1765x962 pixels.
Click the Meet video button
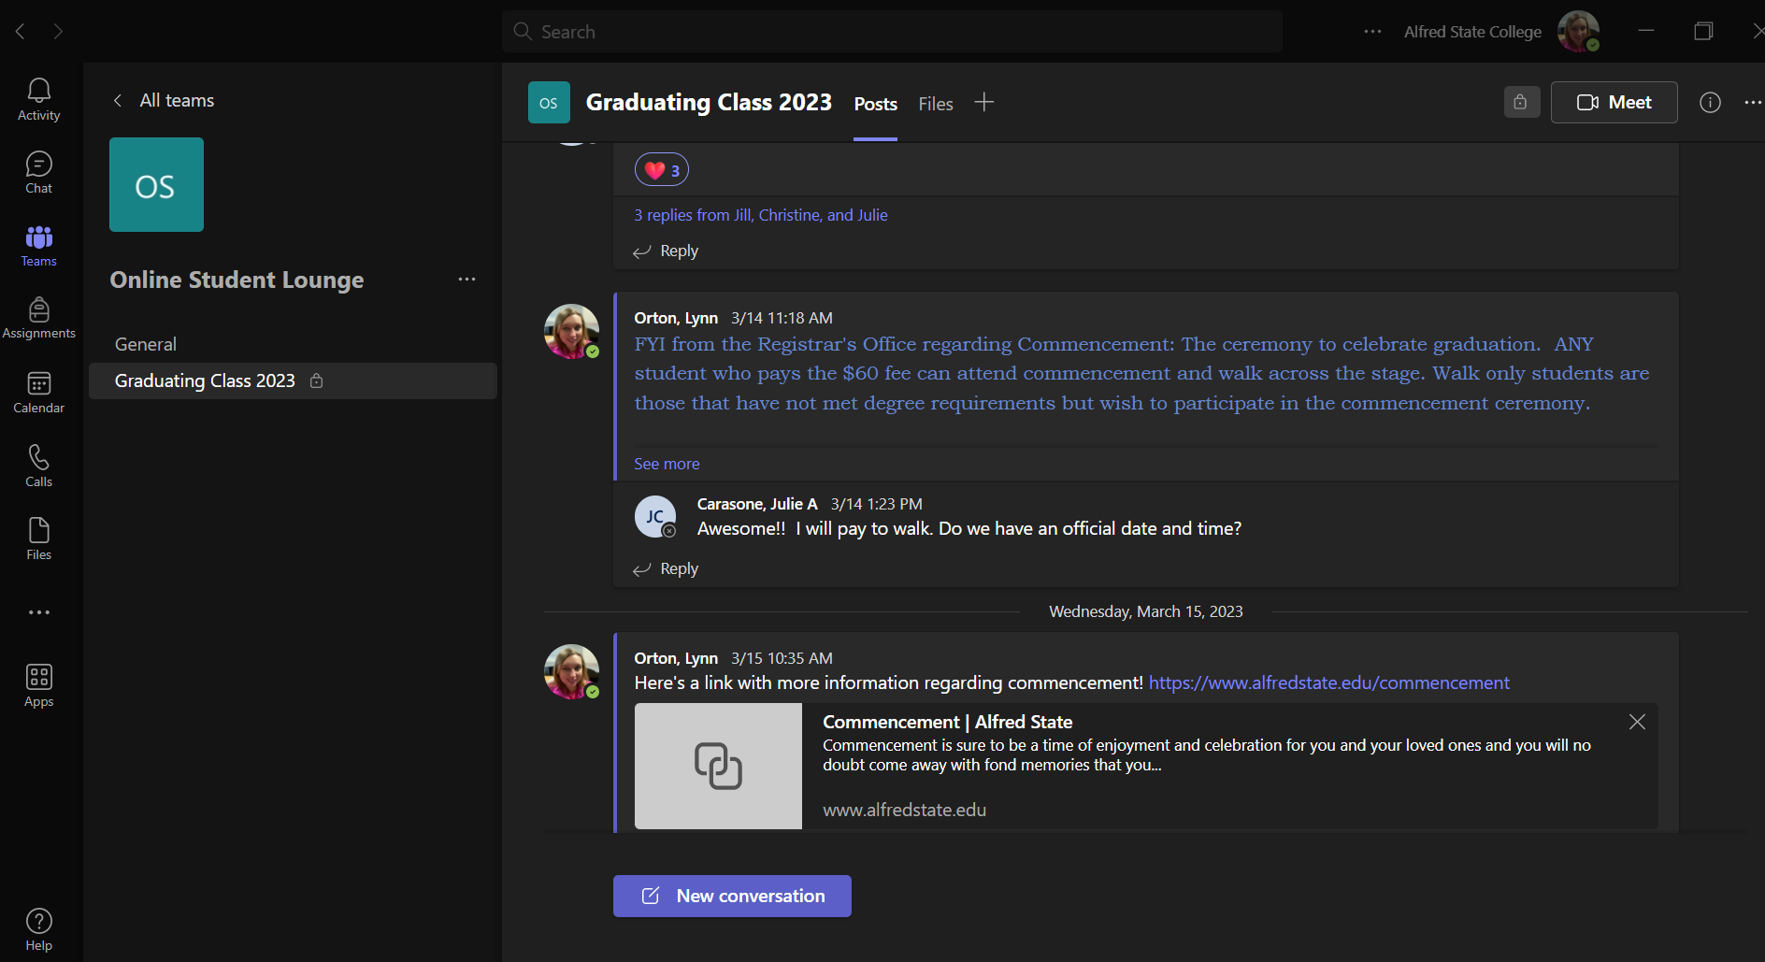[1614, 103]
